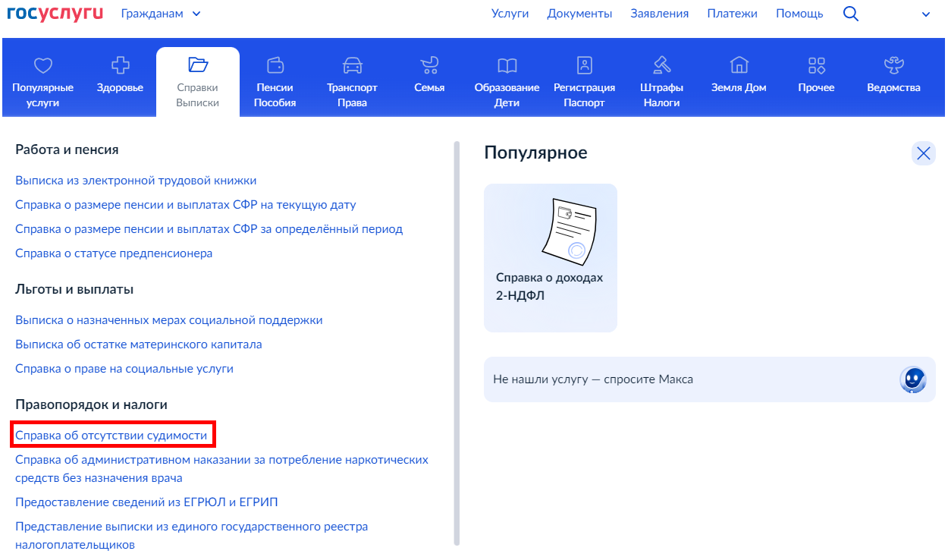Open the Регистрация Паспорт ID icon

tap(584, 65)
